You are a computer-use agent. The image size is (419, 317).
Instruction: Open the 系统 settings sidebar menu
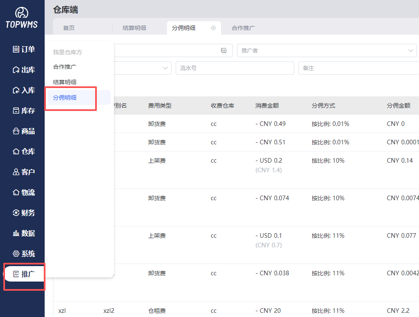23,254
